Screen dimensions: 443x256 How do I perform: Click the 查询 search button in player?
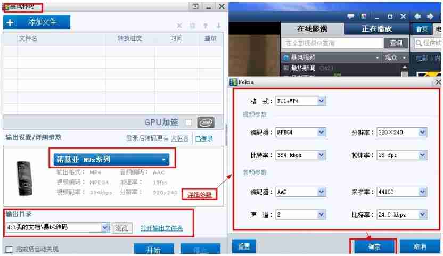click(396, 43)
